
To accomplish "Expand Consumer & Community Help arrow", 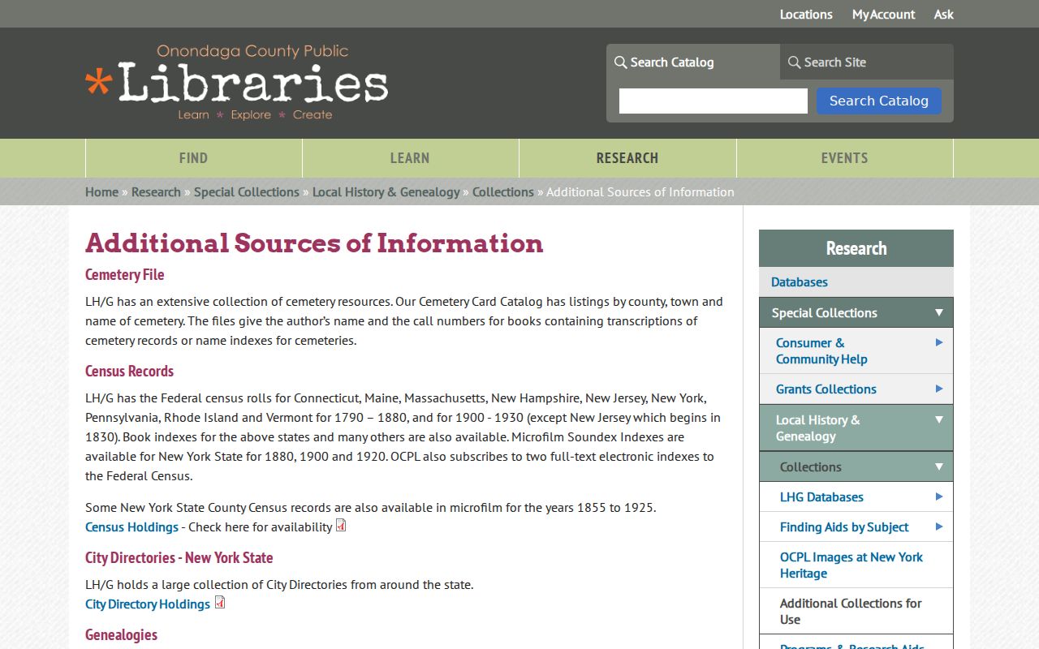I will (938, 342).
